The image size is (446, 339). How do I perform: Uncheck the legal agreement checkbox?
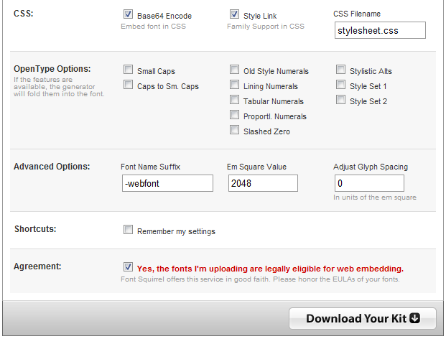pos(129,266)
